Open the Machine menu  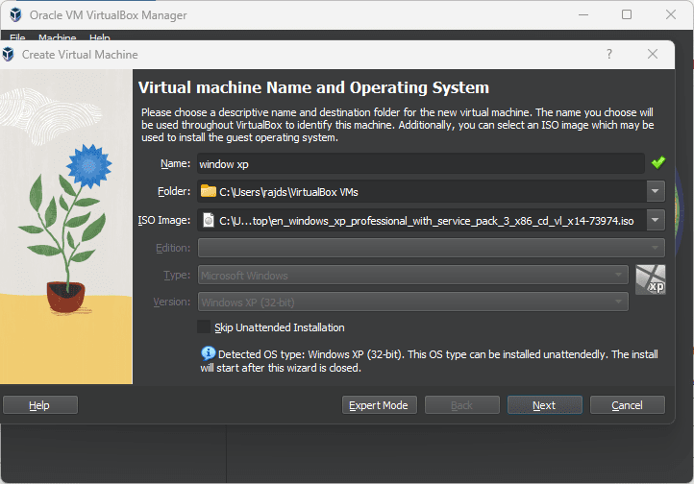click(58, 38)
